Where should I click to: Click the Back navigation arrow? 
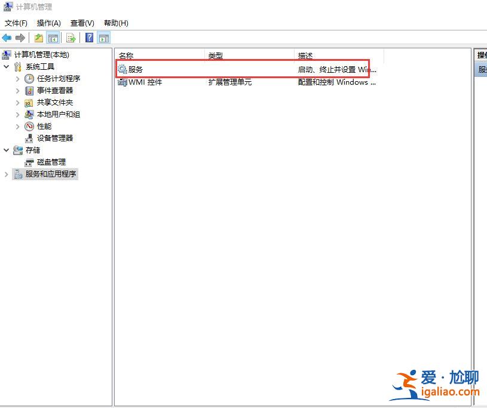7,38
